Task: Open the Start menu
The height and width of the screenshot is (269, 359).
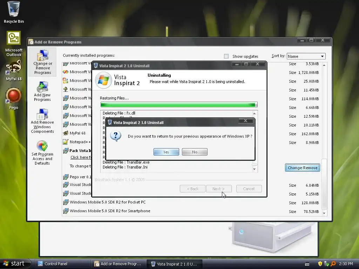Action: (15, 263)
